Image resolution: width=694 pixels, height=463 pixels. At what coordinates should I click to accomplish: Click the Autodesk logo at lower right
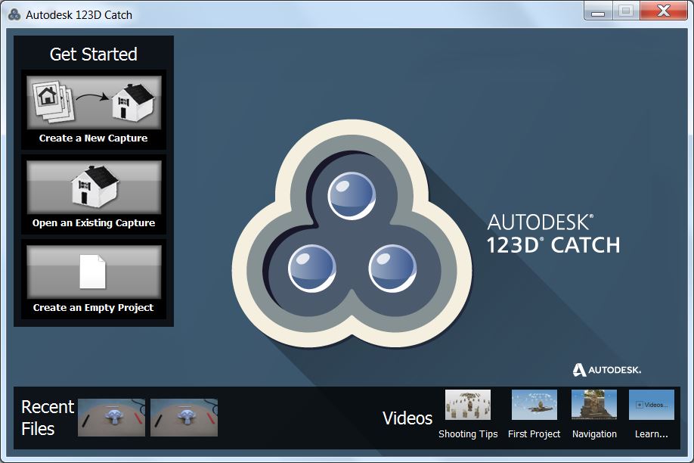[607, 370]
